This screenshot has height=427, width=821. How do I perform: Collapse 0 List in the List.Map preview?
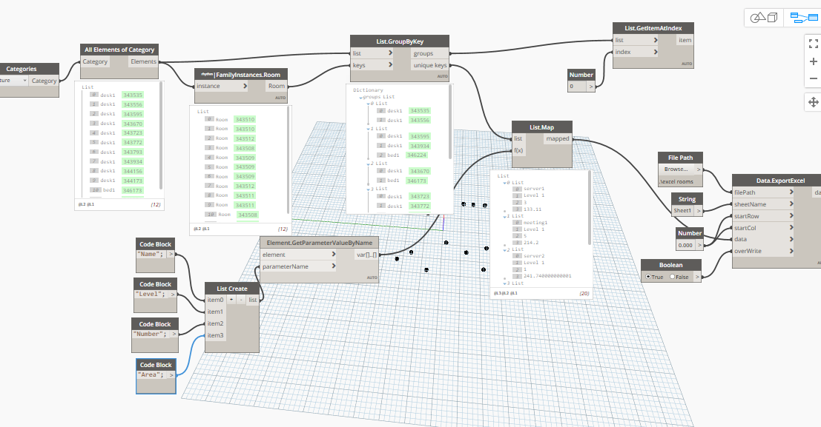click(505, 183)
